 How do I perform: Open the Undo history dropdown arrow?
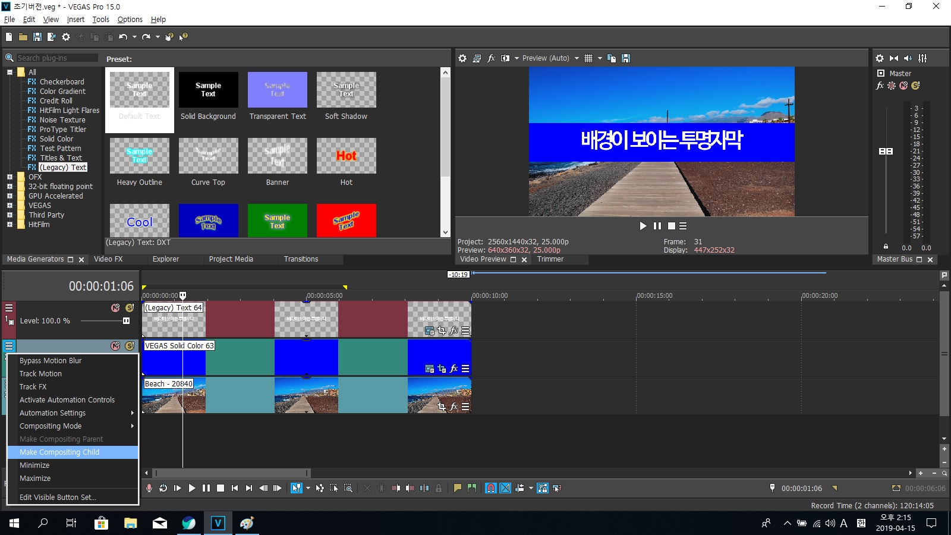click(x=134, y=37)
